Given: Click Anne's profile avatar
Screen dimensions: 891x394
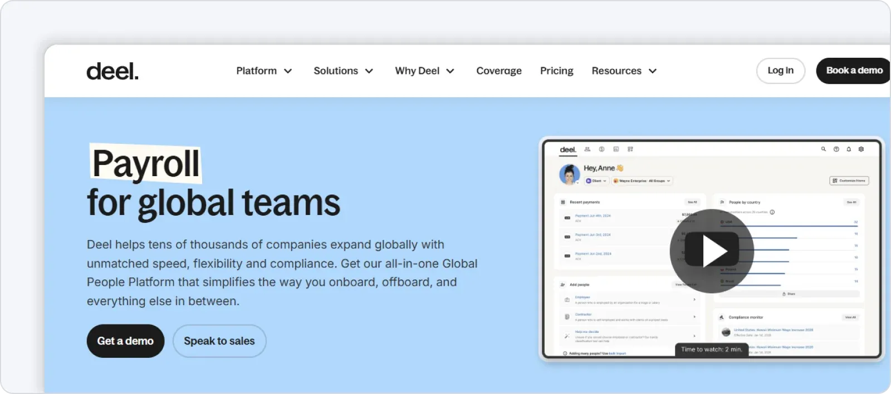Looking at the screenshot, I should pos(569,174).
